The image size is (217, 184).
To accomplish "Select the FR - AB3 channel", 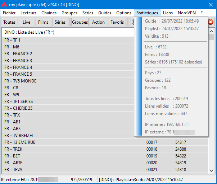I will point(68,129).
